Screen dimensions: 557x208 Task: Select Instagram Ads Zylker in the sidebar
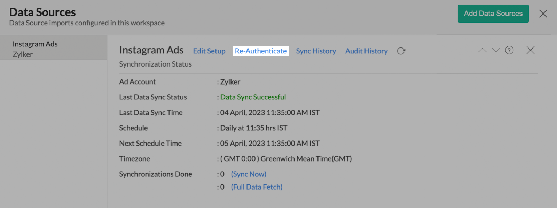pyautogui.click(x=35, y=49)
